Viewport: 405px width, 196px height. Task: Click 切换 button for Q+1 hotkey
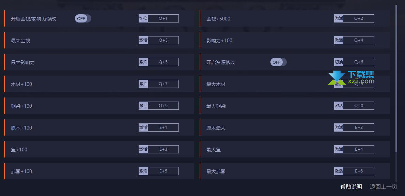143,18
